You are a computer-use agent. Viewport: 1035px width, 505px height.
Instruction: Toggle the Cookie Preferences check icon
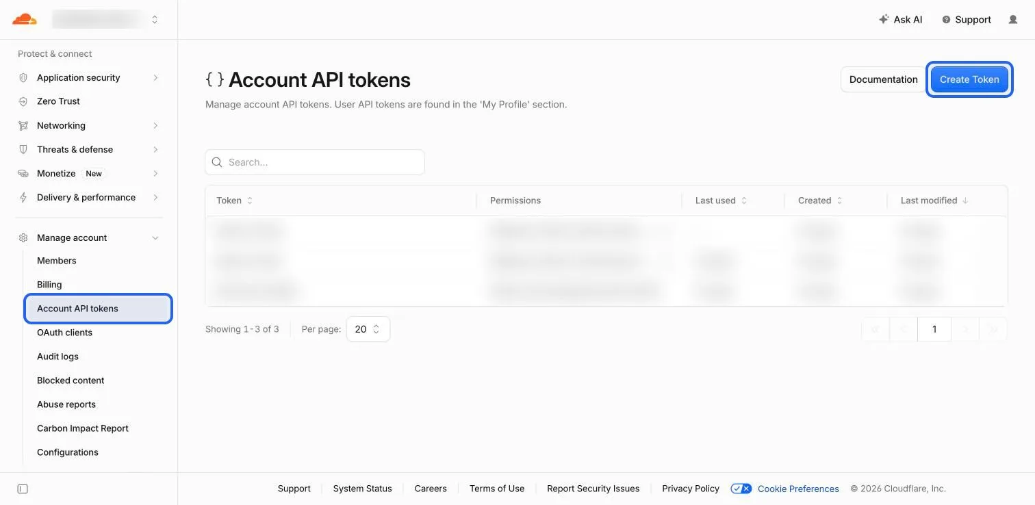[x=741, y=489]
